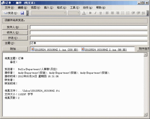Open the 视图(V) menu

pos(35,7)
